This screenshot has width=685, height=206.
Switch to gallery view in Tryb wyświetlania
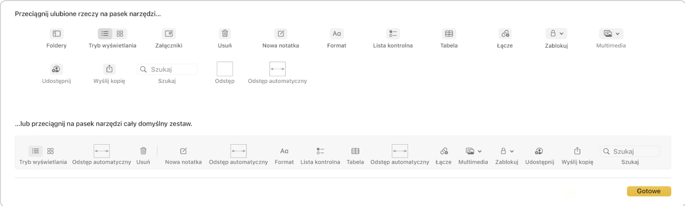pos(120,34)
